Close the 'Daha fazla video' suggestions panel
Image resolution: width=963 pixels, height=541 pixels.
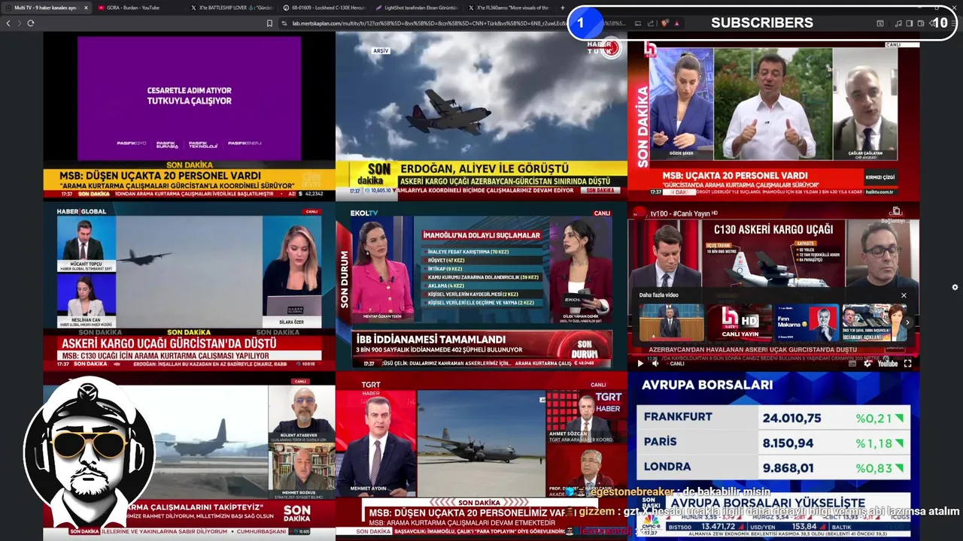[x=904, y=295]
